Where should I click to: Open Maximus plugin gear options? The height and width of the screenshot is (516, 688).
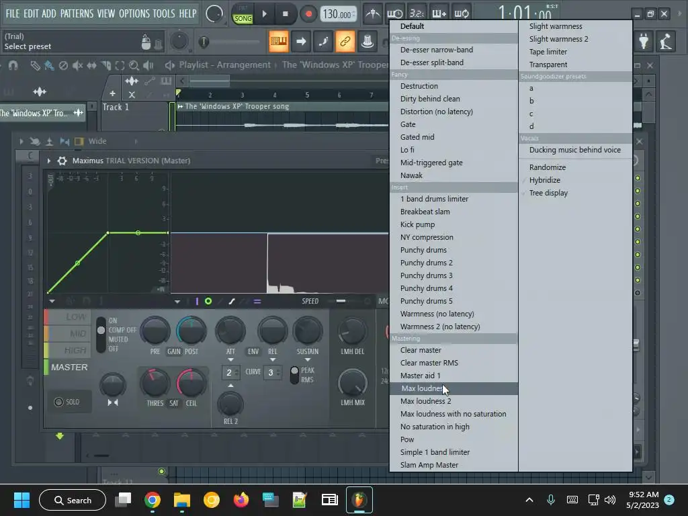tap(62, 161)
